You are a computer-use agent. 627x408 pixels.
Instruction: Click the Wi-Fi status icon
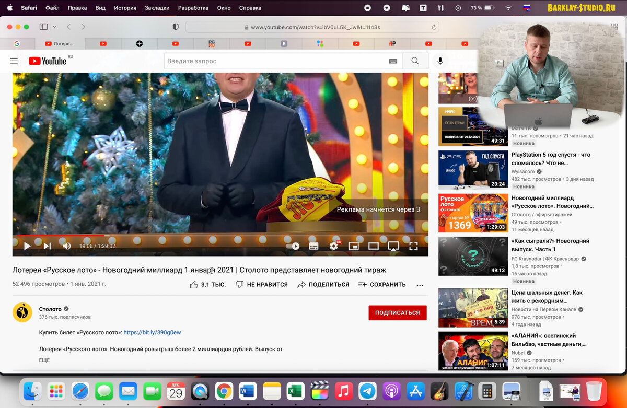(508, 8)
